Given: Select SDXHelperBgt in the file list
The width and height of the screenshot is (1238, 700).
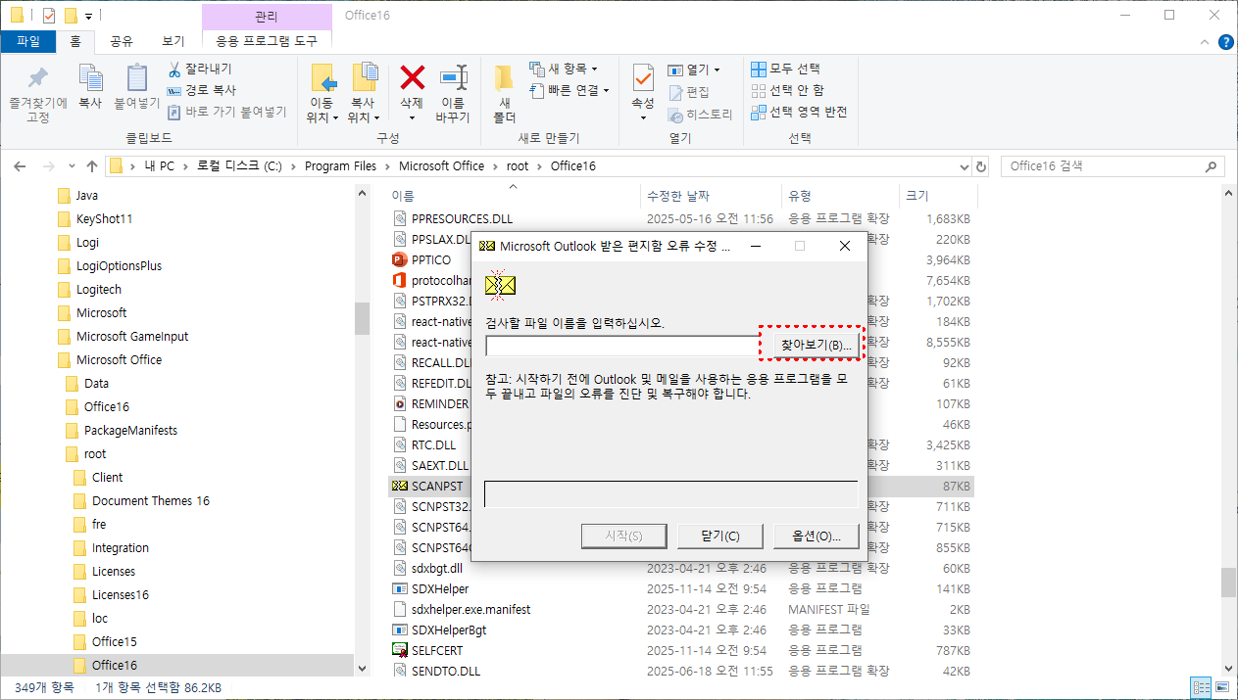Looking at the screenshot, I should click(x=449, y=630).
